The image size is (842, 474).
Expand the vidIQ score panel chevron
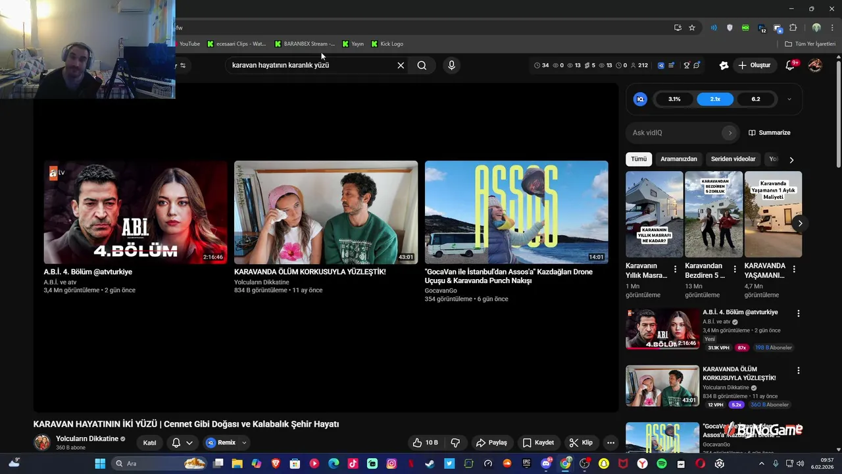(789, 99)
